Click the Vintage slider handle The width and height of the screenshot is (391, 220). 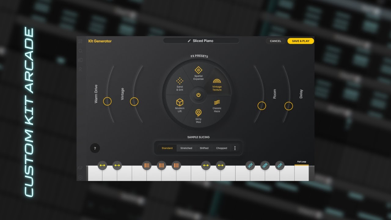(134, 102)
